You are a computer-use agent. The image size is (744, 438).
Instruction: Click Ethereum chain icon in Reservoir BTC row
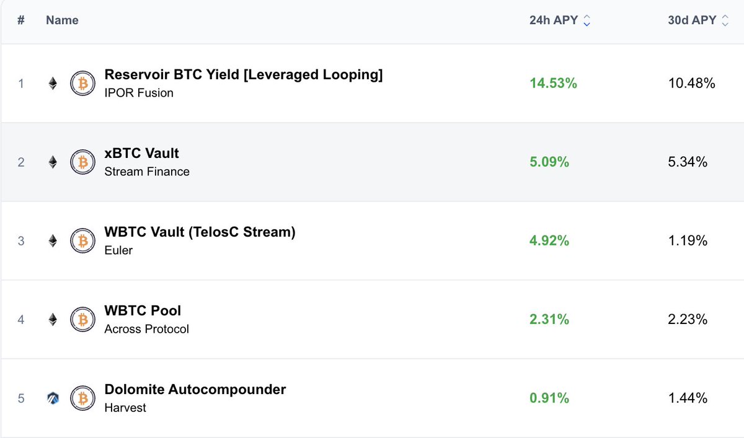click(53, 83)
